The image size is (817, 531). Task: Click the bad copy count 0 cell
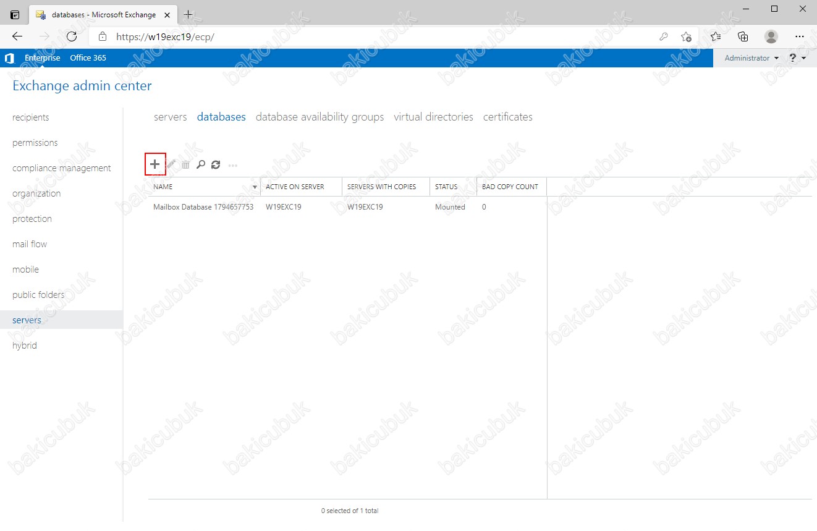484,207
